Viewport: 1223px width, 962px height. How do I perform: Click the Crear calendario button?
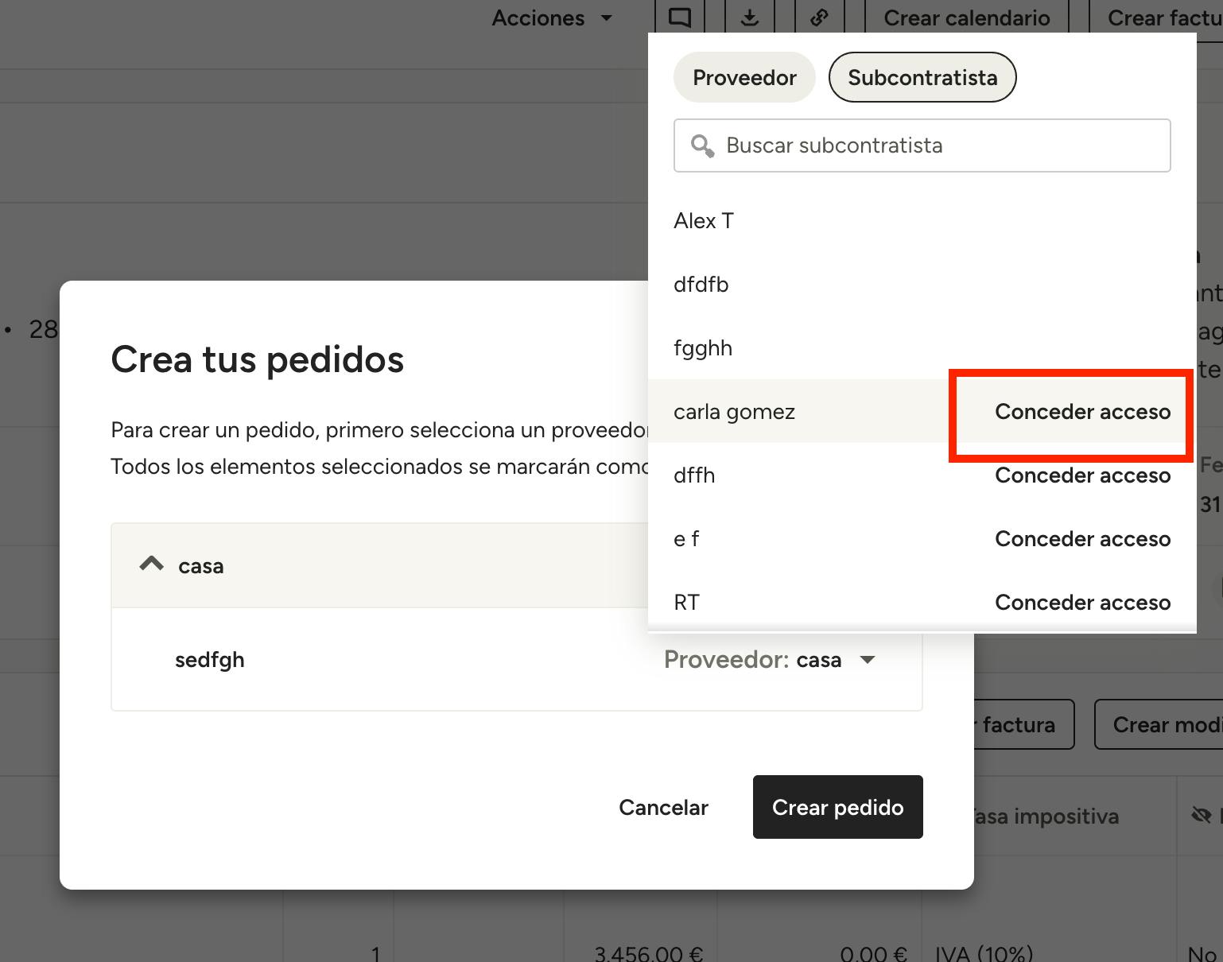[966, 17]
